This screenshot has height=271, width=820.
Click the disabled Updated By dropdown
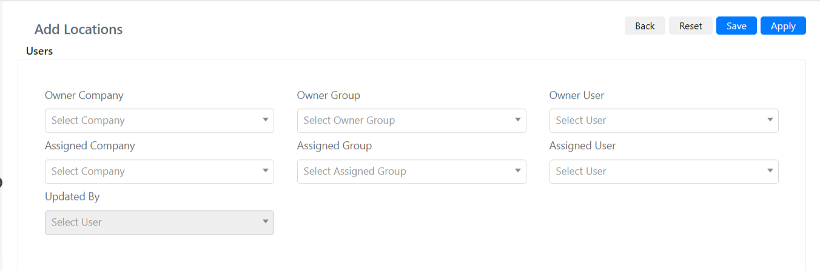tap(160, 222)
